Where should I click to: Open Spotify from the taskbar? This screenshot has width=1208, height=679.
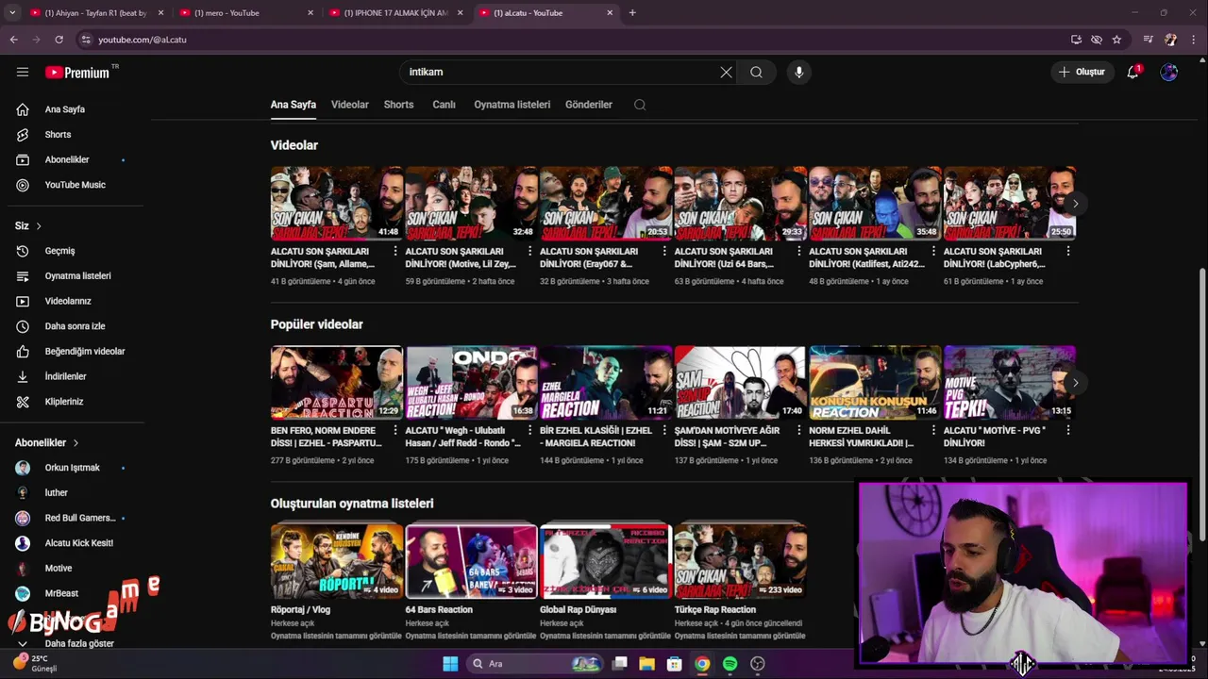[x=730, y=664]
